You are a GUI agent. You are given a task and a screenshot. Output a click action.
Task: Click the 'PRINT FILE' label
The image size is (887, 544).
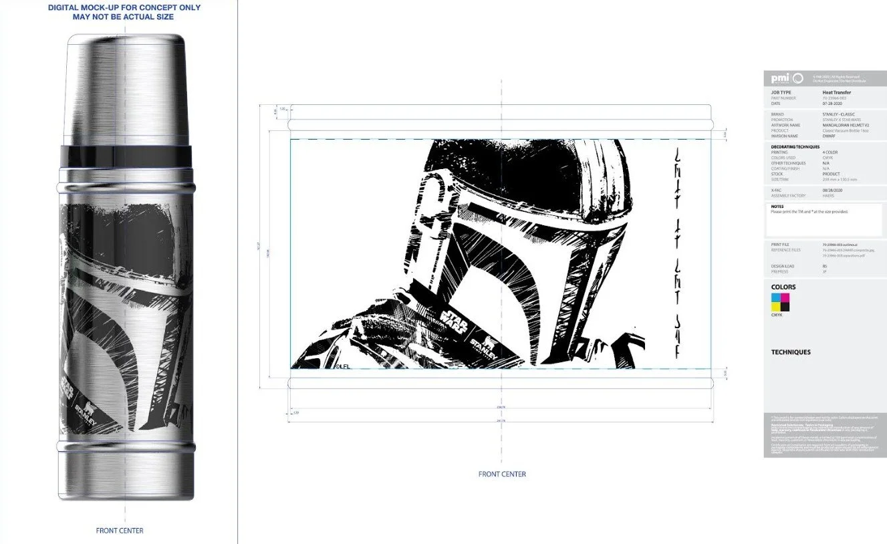click(x=780, y=245)
